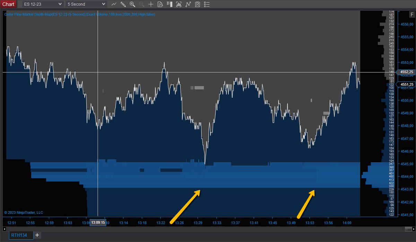Add a new tab with plus button
416x242 pixels.
pos(37,235)
